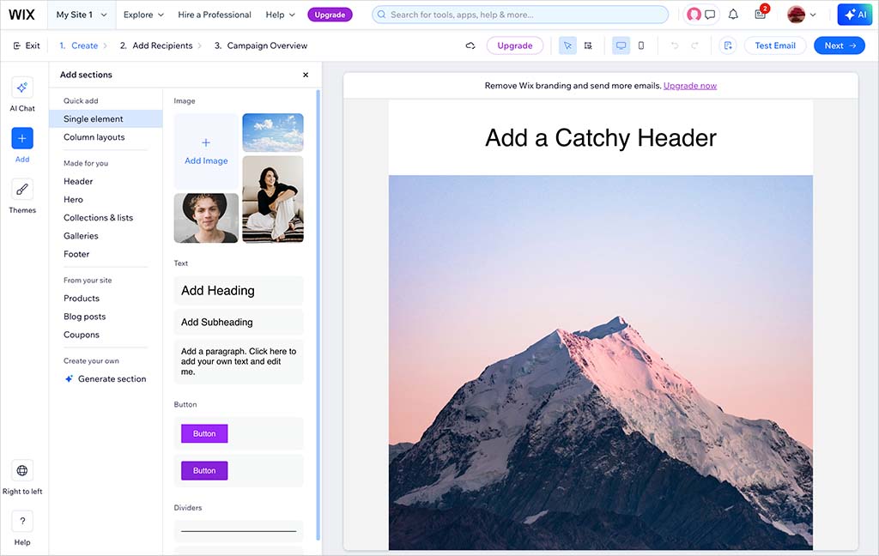The image size is (879, 556).
Task: Click the redo arrow
Action: coord(694,45)
